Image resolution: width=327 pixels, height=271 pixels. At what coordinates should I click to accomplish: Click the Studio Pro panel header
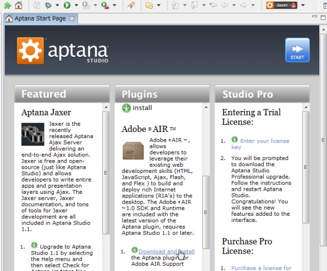tap(262, 94)
